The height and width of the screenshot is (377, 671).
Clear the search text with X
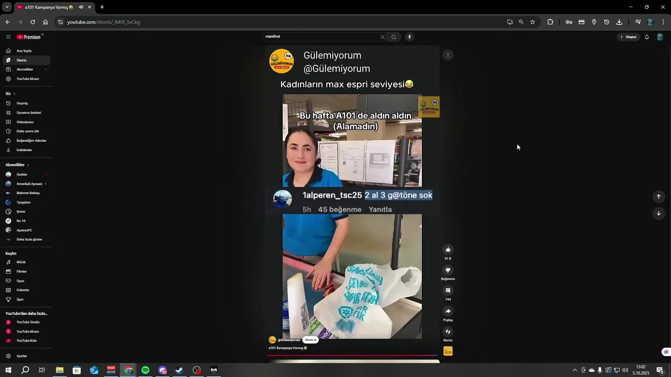pyautogui.click(x=383, y=37)
